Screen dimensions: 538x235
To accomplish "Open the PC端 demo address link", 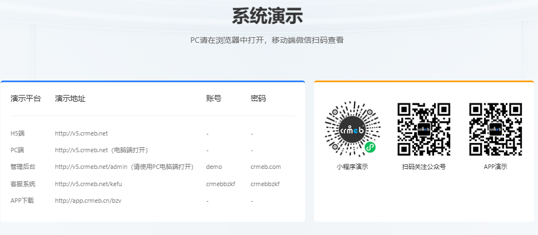I will [81, 150].
